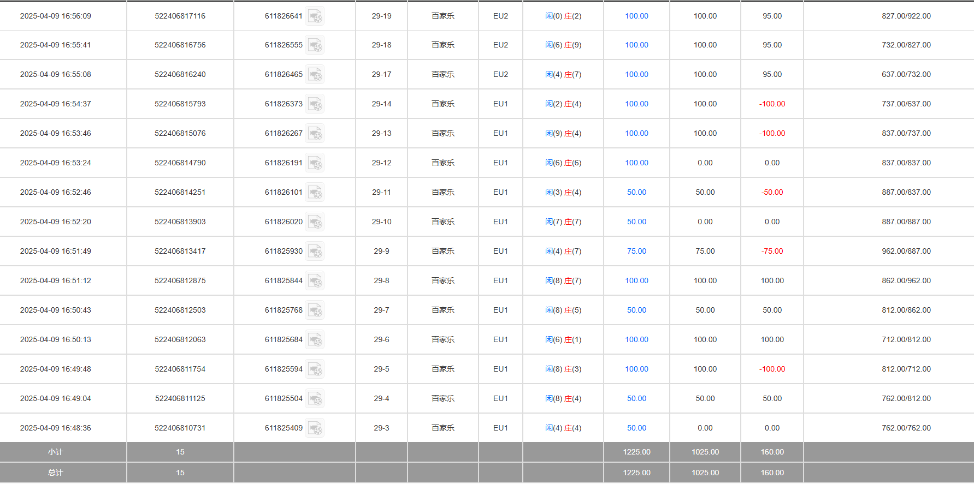This screenshot has width=974, height=502.
Task: Open replay icon next to 611825844
Action: point(315,281)
